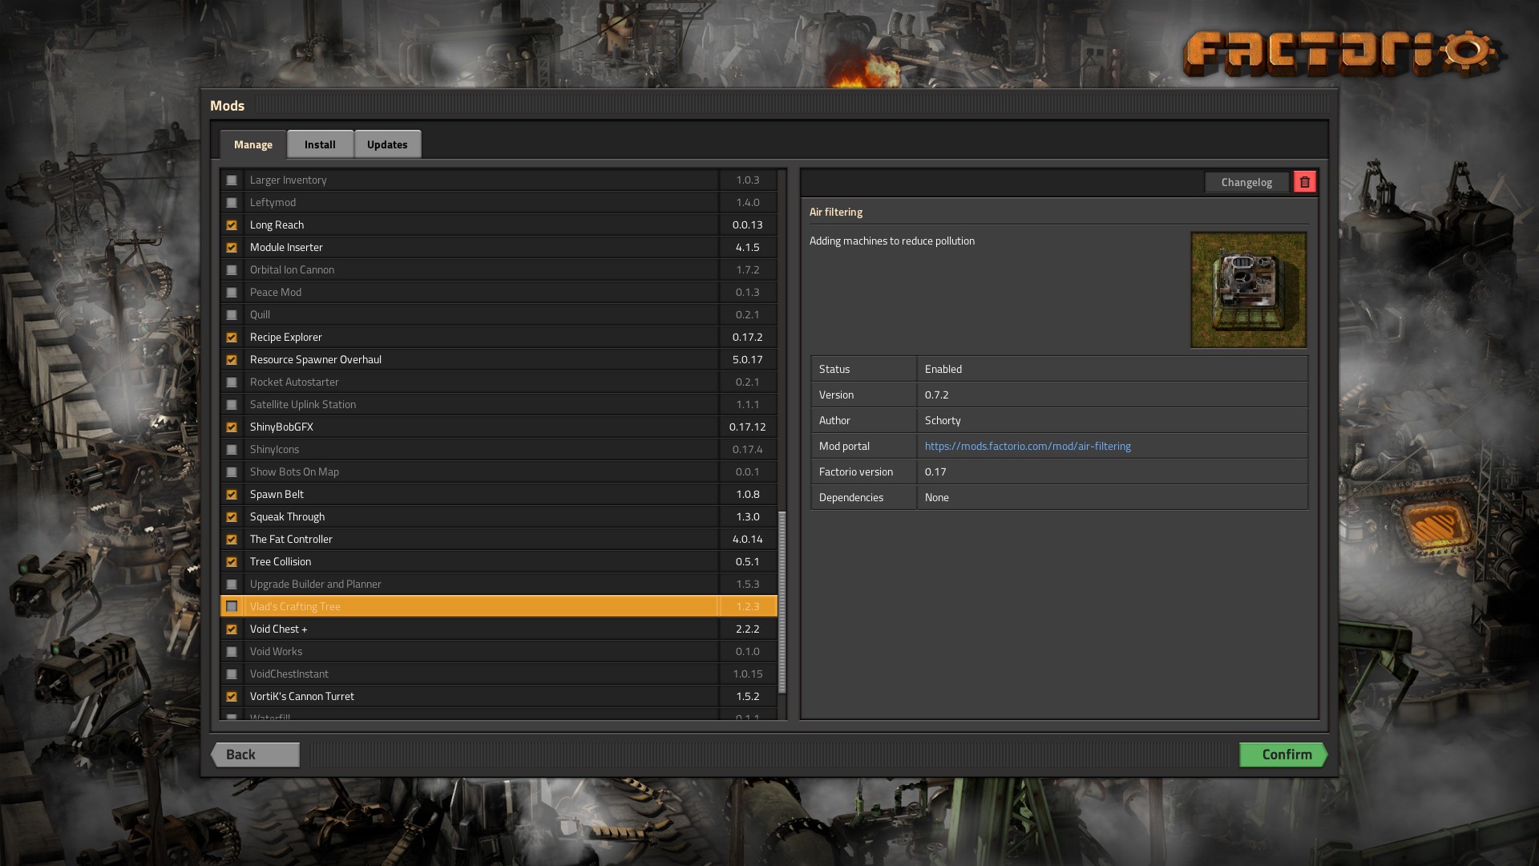Uncheck the ShinyBobGFX mod checkbox
Viewport: 1539px width, 866px height.
click(232, 427)
